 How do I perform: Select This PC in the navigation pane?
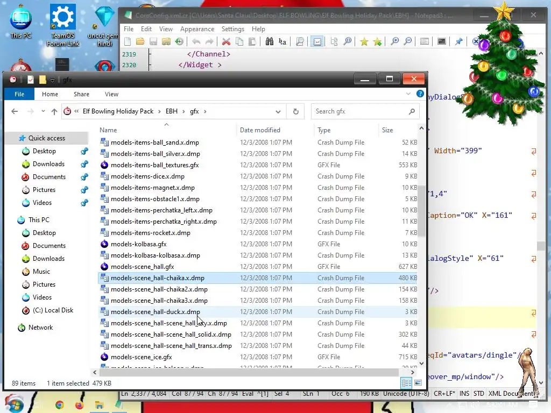pyautogui.click(x=39, y=220)
